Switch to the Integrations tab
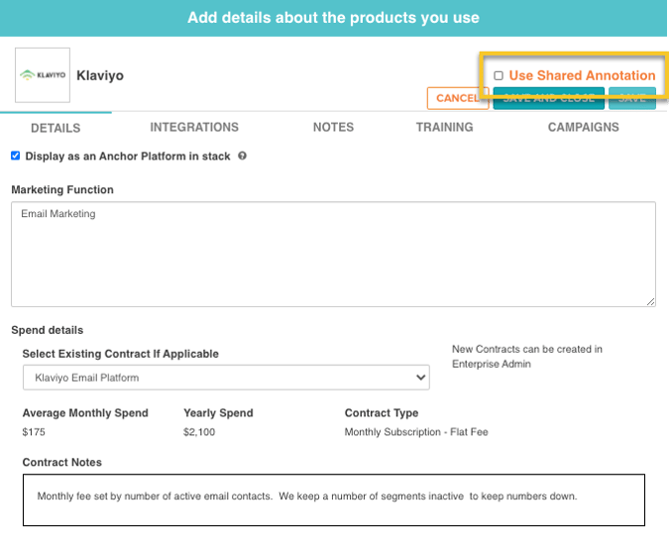 (x=194, y=127)
